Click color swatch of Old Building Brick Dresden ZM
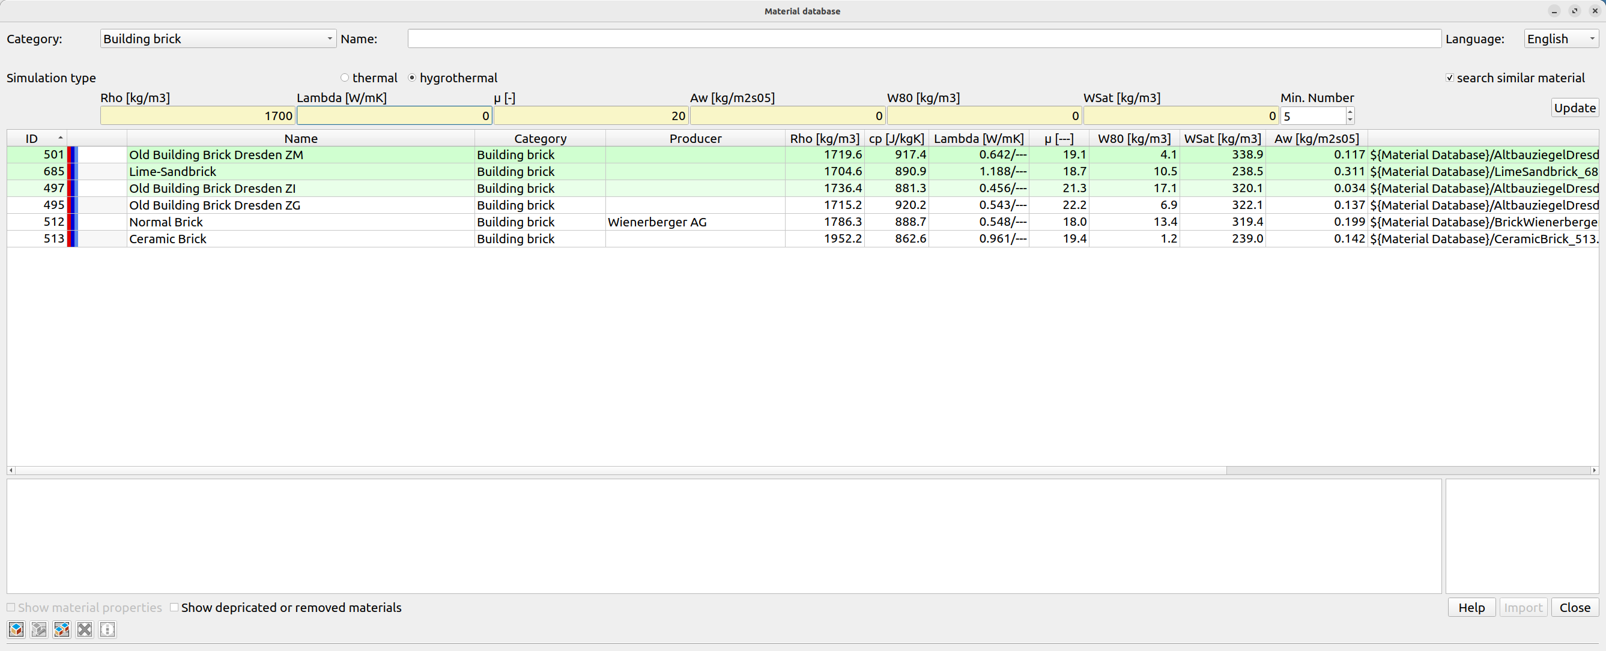The image size is (1606, 651). [72, 155]
